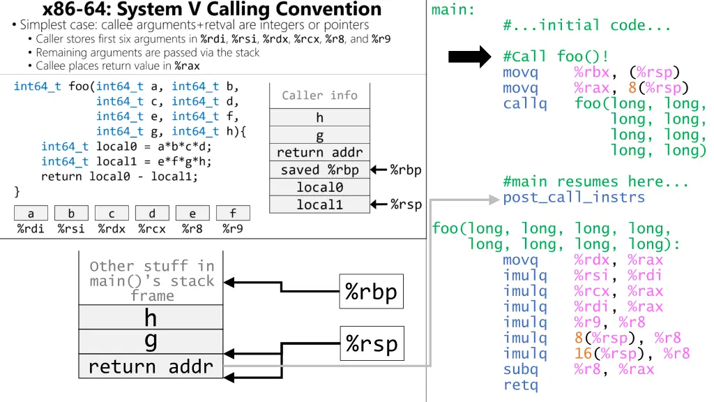
Task: Click the return addr cell in the large stack
Action: tap(151, 366)
